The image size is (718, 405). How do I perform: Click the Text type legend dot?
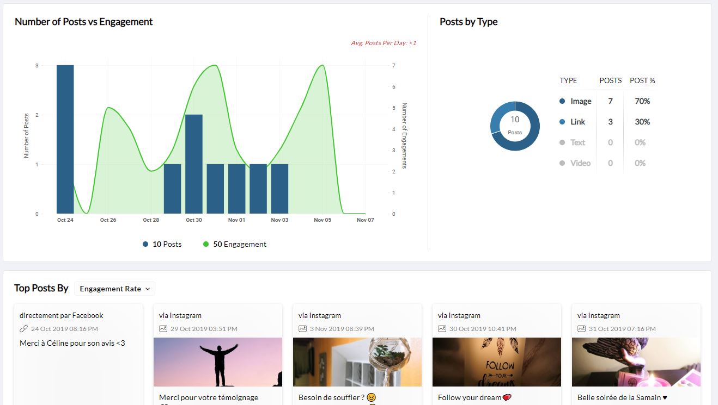tap(562, 142)
